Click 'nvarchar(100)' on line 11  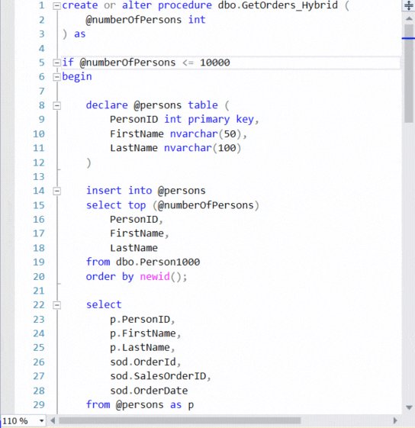pyautogui.click(x=202, y=148)
